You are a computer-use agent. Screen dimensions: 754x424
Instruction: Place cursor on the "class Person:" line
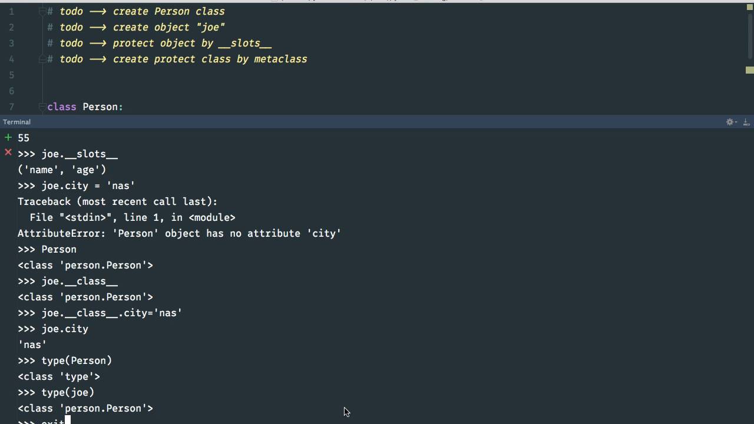(85, 107)
